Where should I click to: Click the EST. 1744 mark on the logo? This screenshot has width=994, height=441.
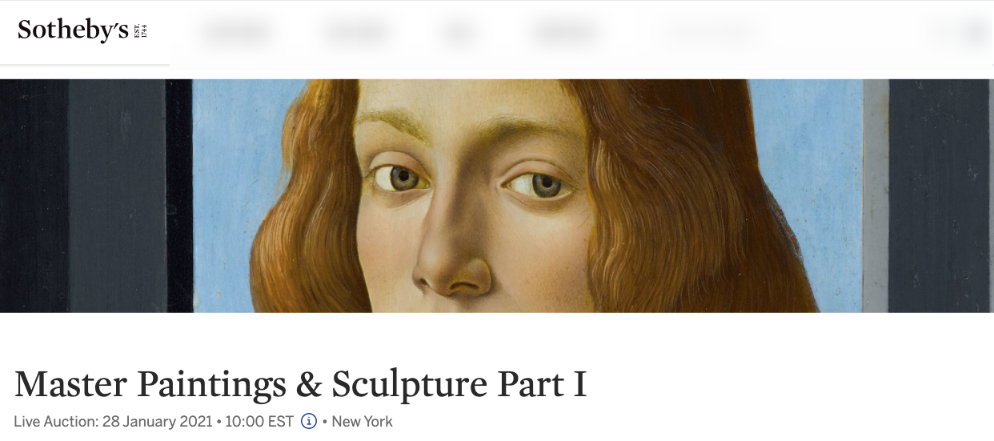[142, 30]
